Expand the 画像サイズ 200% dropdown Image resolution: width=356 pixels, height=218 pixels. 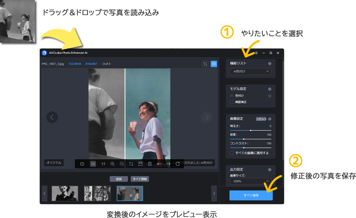tap(250, 181)
